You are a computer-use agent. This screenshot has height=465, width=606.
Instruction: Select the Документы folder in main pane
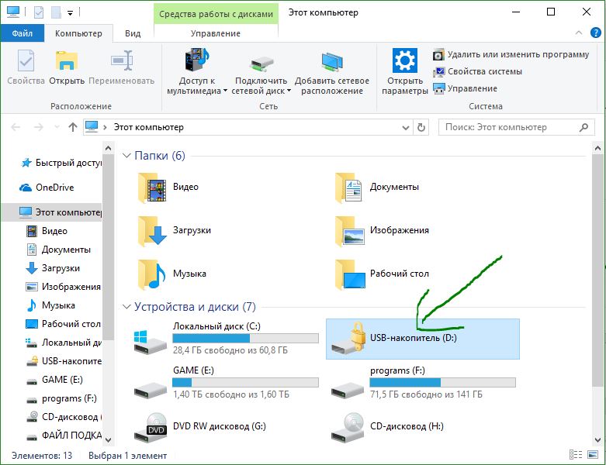click(377, 187)
